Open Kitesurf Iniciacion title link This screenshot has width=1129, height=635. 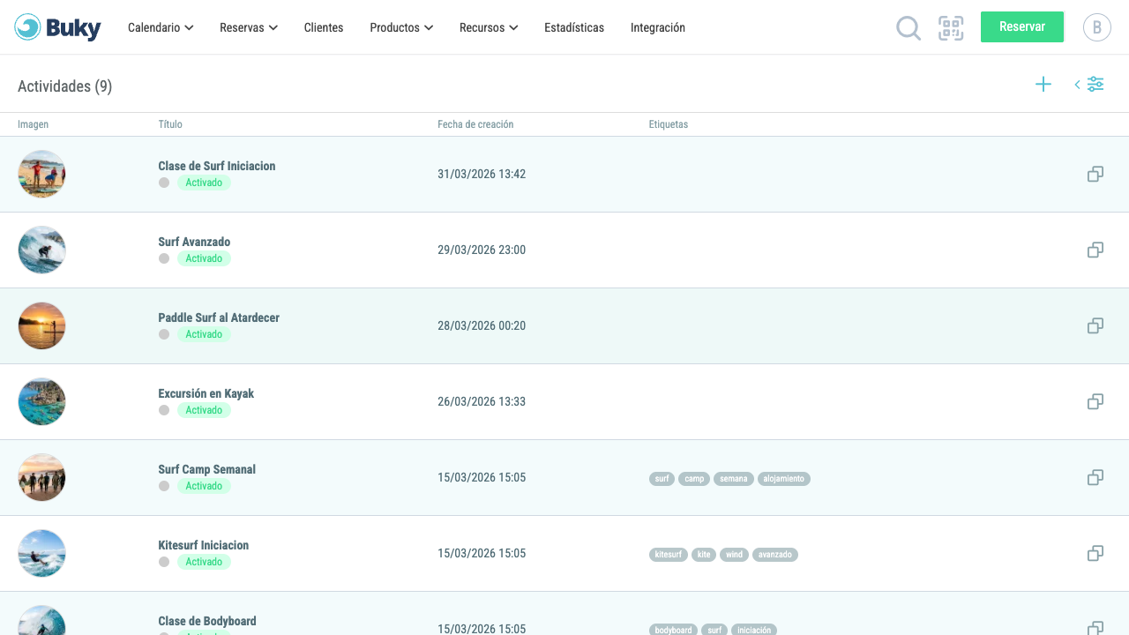[x=204, y=545]
